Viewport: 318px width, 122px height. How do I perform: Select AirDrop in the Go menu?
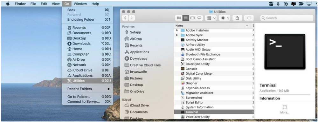87,60
